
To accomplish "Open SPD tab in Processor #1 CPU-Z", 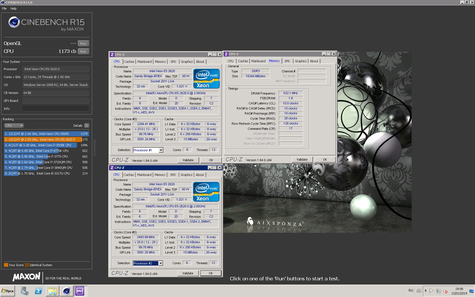I will click(x=173, y=62).
